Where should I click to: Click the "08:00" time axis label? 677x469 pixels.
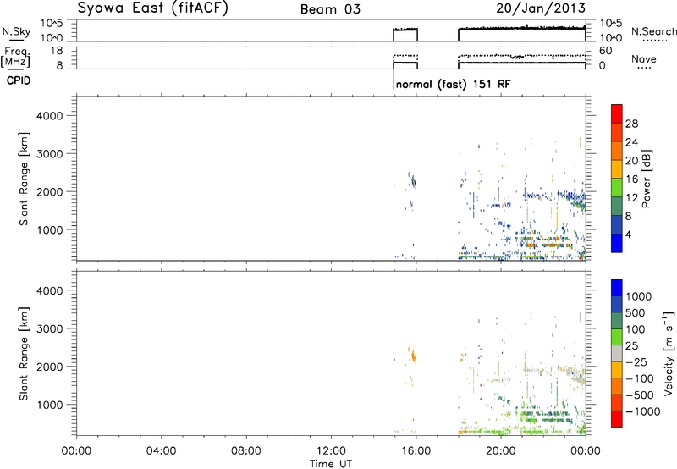246,451
